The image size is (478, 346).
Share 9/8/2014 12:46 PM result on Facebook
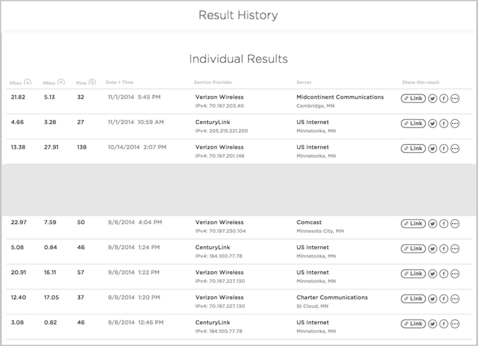tap(444, 324)
